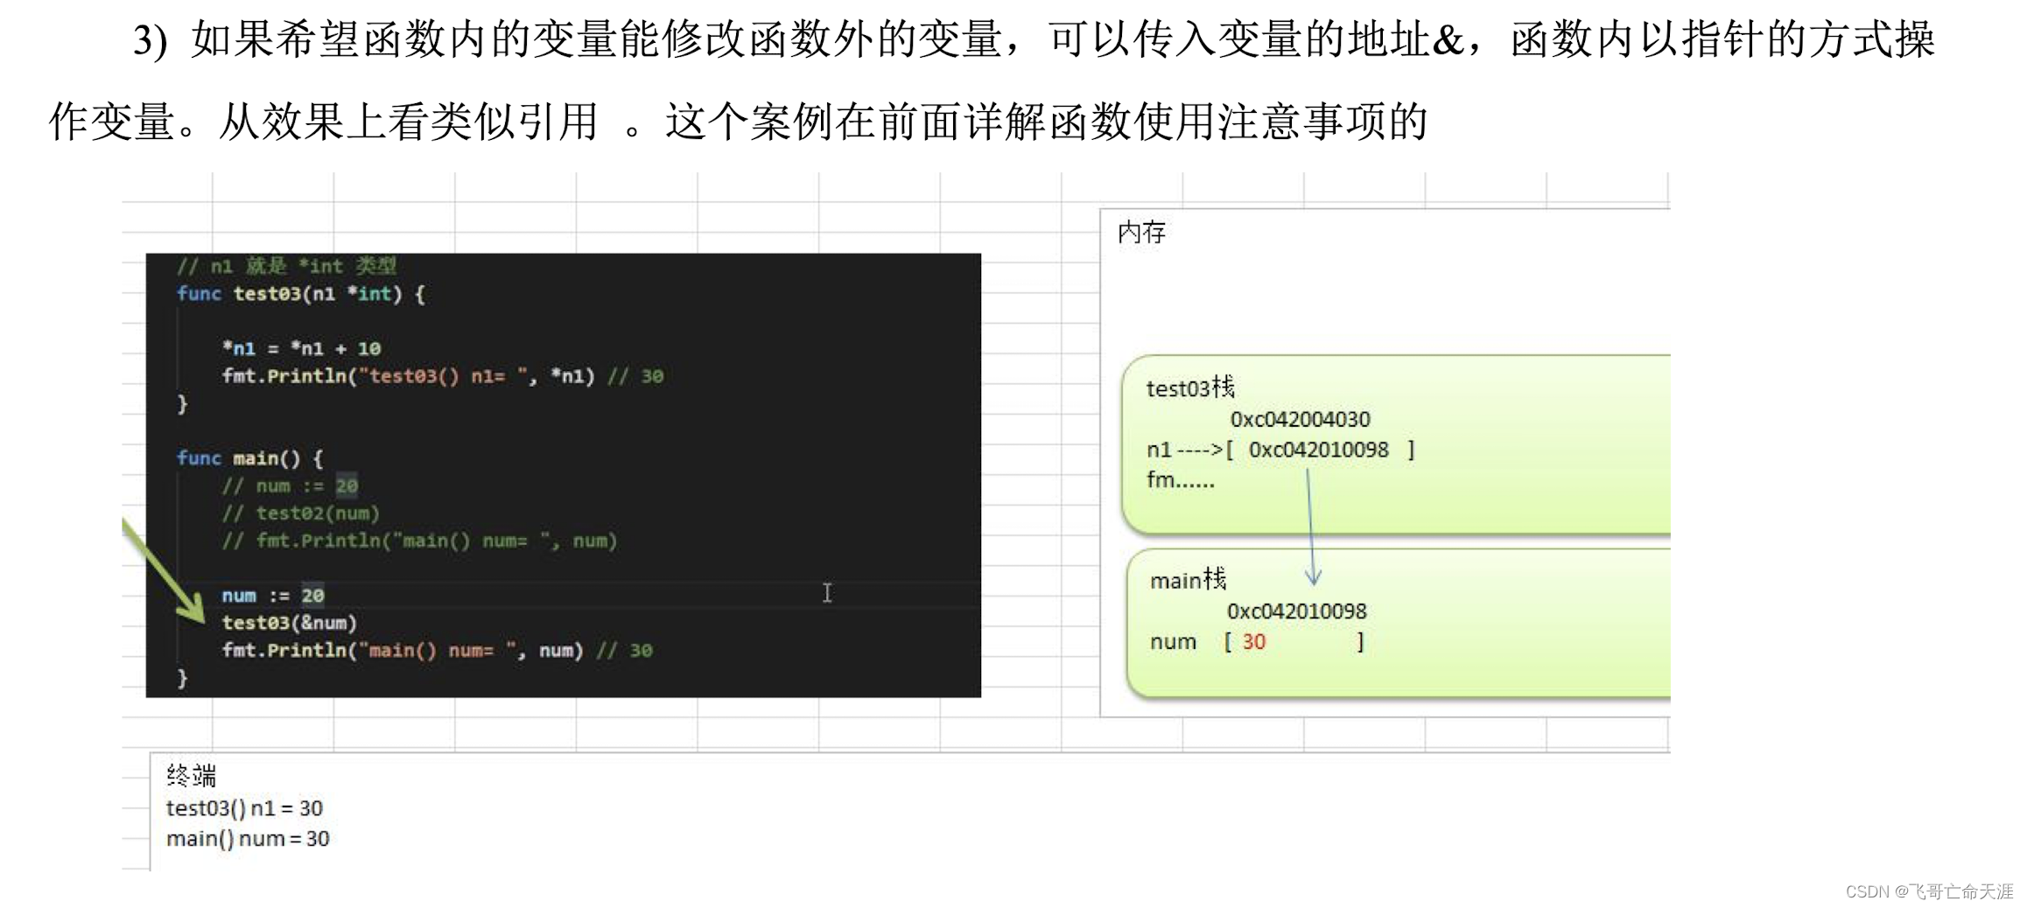Viewport: 2027px width, 908px height.
Task: Click the active line 'num := 20'
Action: [x=272, y=596]
